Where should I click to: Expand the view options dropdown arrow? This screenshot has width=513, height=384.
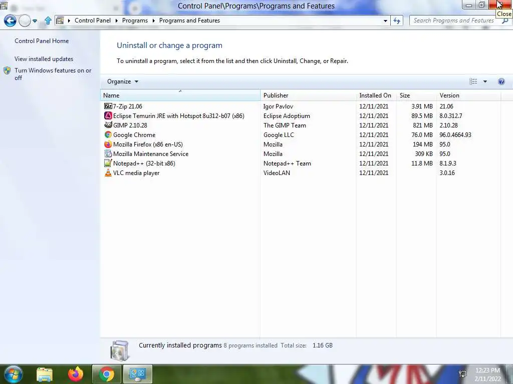[485, 81]
